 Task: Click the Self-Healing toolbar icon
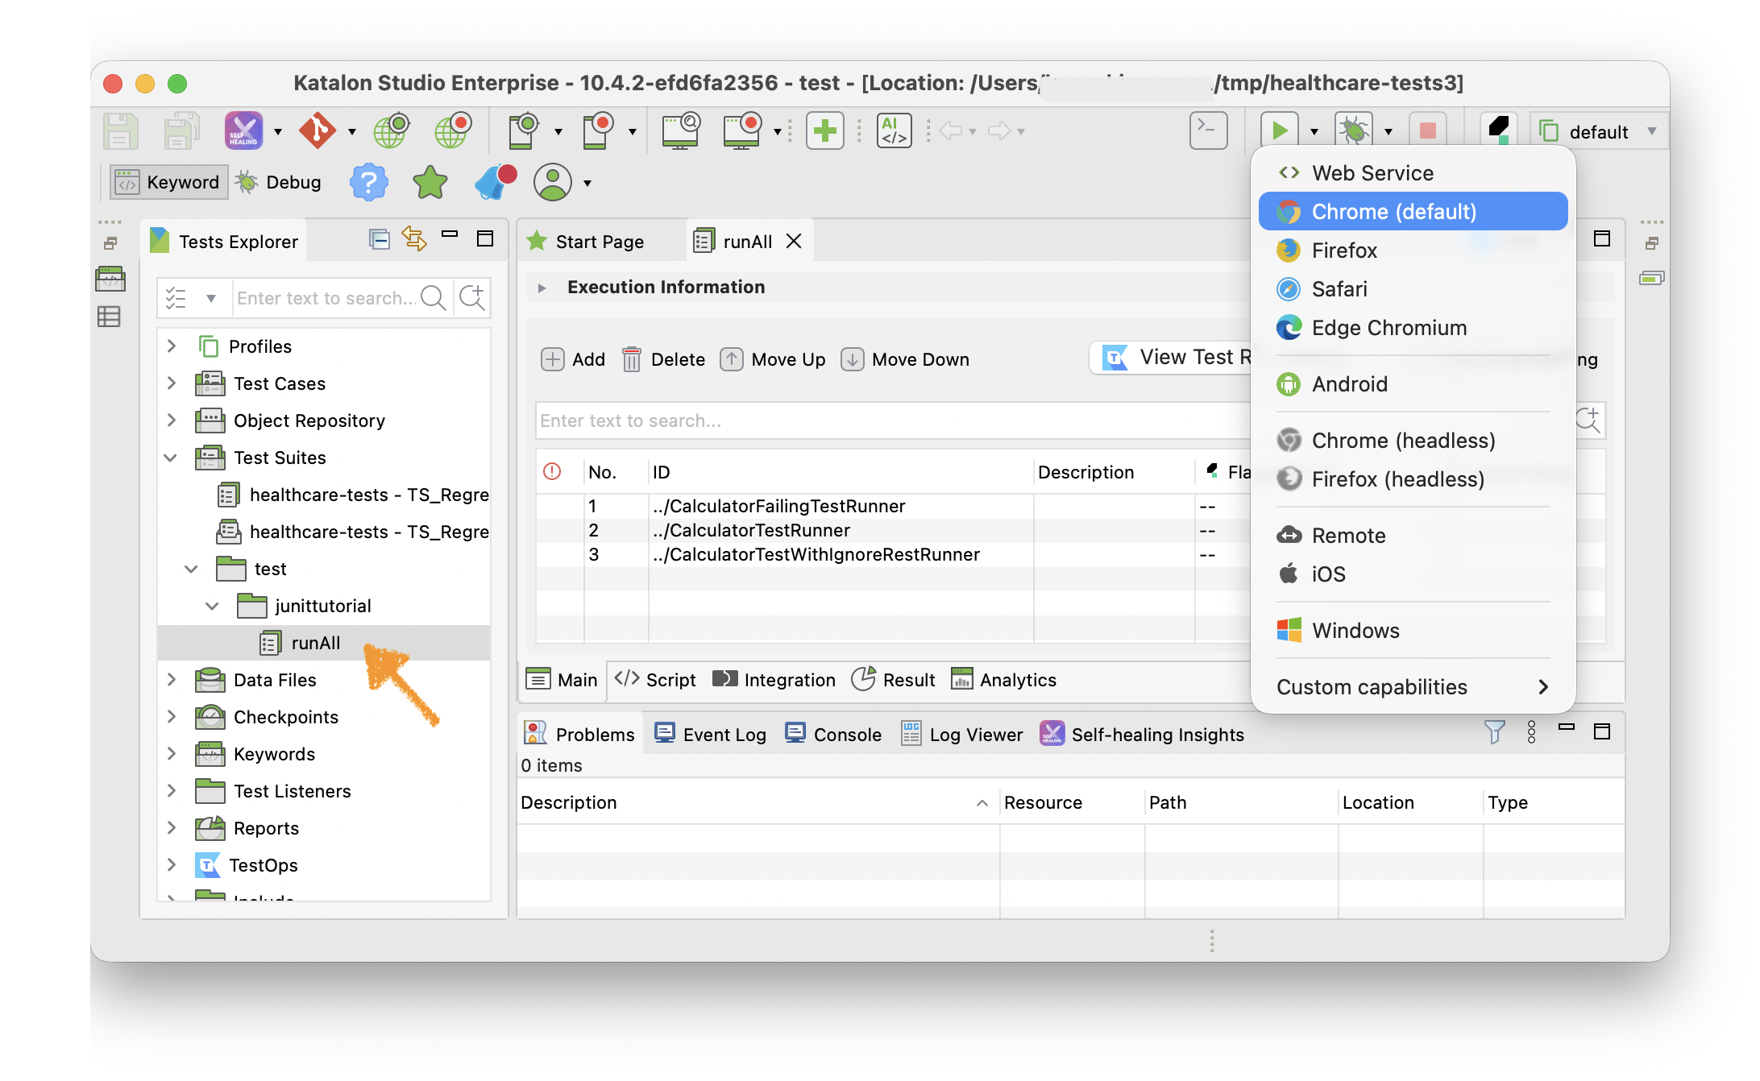click(243, 130)
